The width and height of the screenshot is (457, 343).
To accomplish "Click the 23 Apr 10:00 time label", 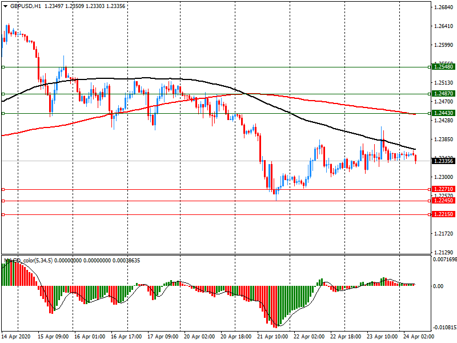I will coord(382,337).
